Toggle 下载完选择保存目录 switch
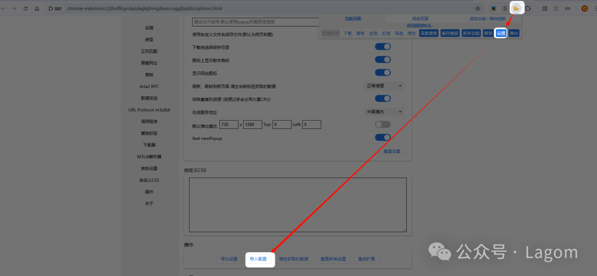The height and width of the screenshot is (276, 597). [383, 47]
